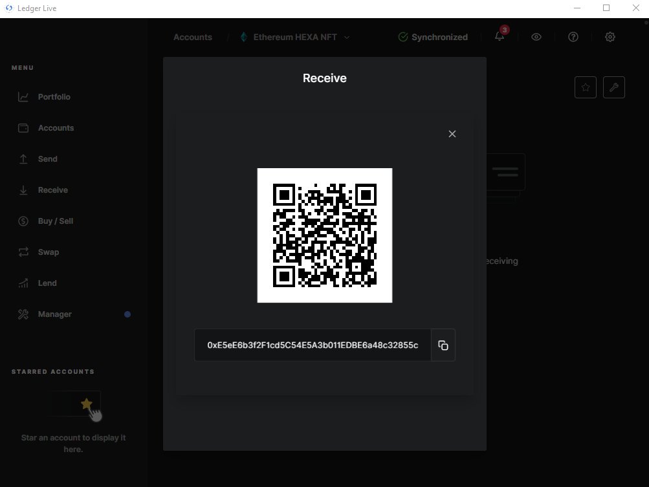Toggle discreet mode with the eye icon
649x487 pixels.
(x=536, y=37)
